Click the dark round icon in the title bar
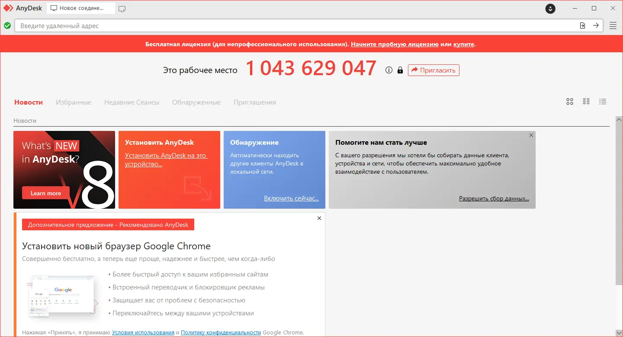Screen dimensions: 623x337 [x=550, y=8]
